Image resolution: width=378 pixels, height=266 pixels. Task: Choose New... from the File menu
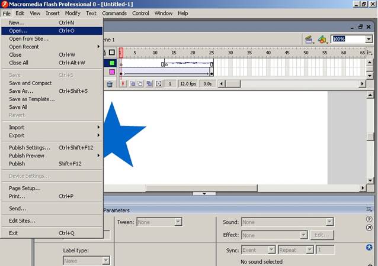(x=52, y=22)
